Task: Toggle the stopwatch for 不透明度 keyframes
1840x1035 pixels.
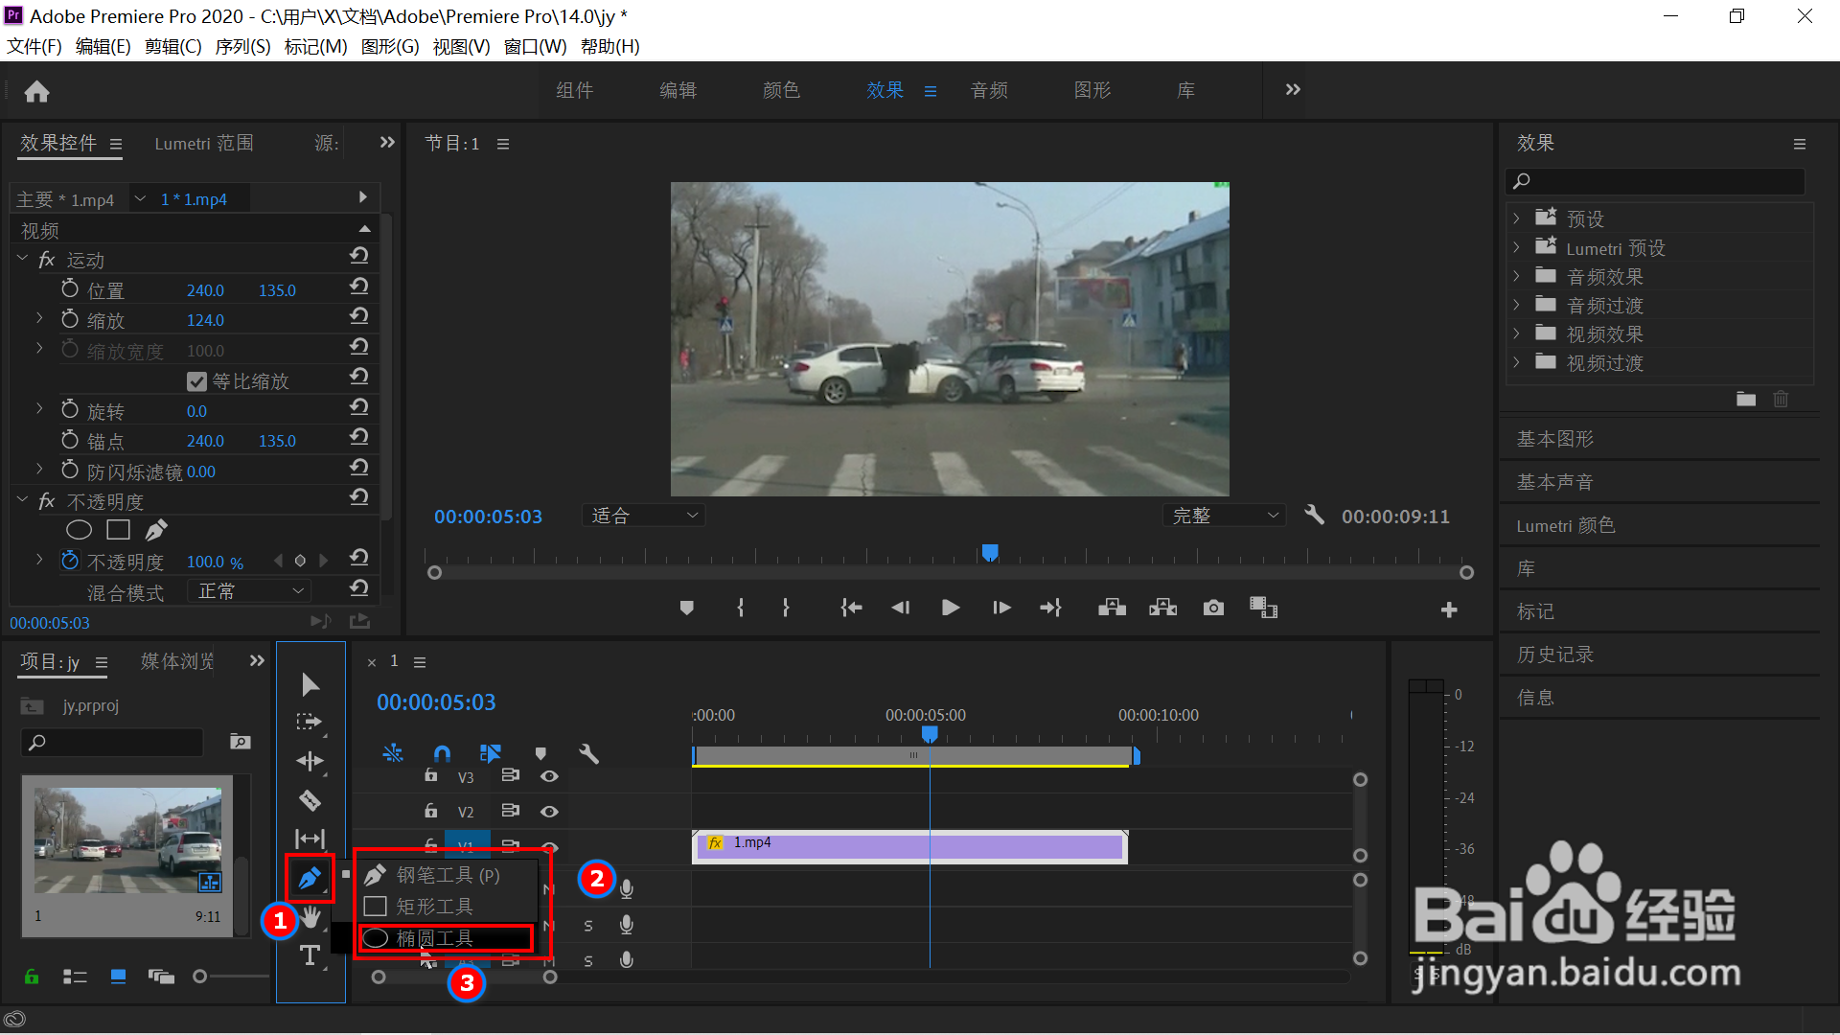Action: (69, 561)
